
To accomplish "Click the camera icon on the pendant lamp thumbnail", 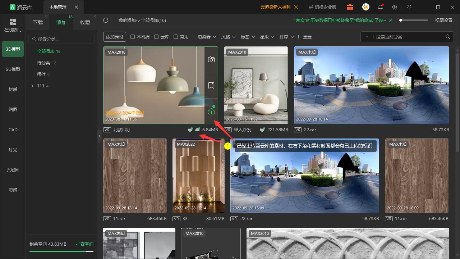I will pos(211,60).
